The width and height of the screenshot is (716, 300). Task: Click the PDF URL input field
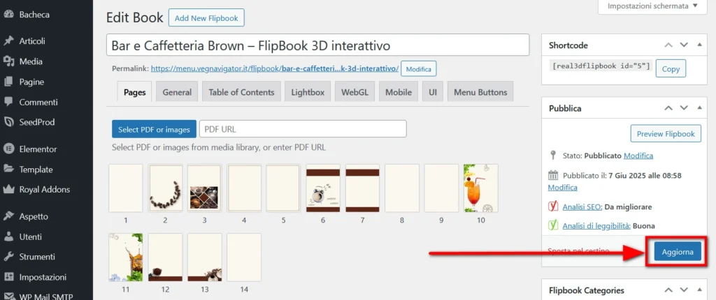coord(302,129)
